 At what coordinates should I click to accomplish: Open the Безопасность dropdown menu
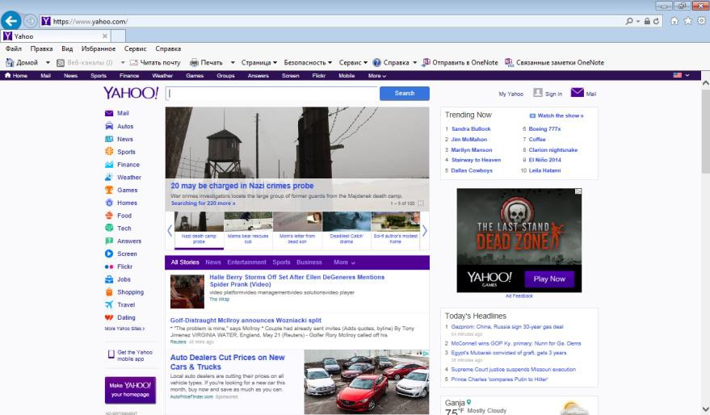308,62
